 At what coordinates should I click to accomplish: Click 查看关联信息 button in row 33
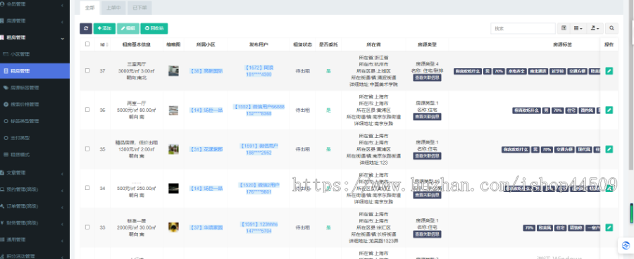(x=427, y=234)
